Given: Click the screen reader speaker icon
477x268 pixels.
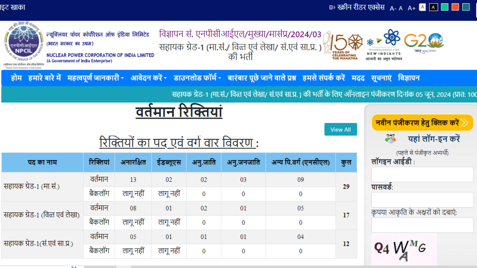Looking at the screenshot, I should [x=332, y=7].
